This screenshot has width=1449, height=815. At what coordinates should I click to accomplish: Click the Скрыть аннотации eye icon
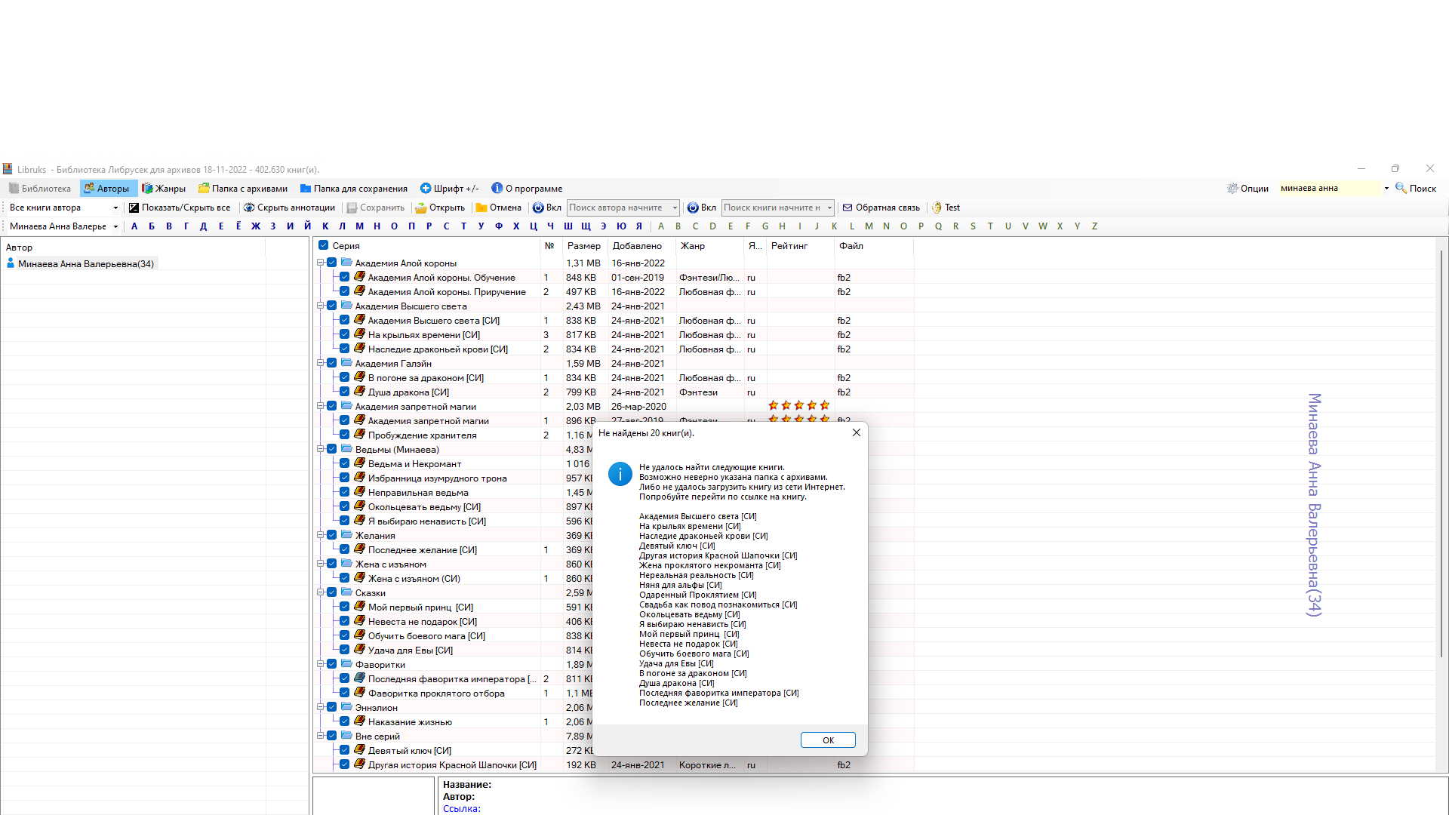(249, 208)
